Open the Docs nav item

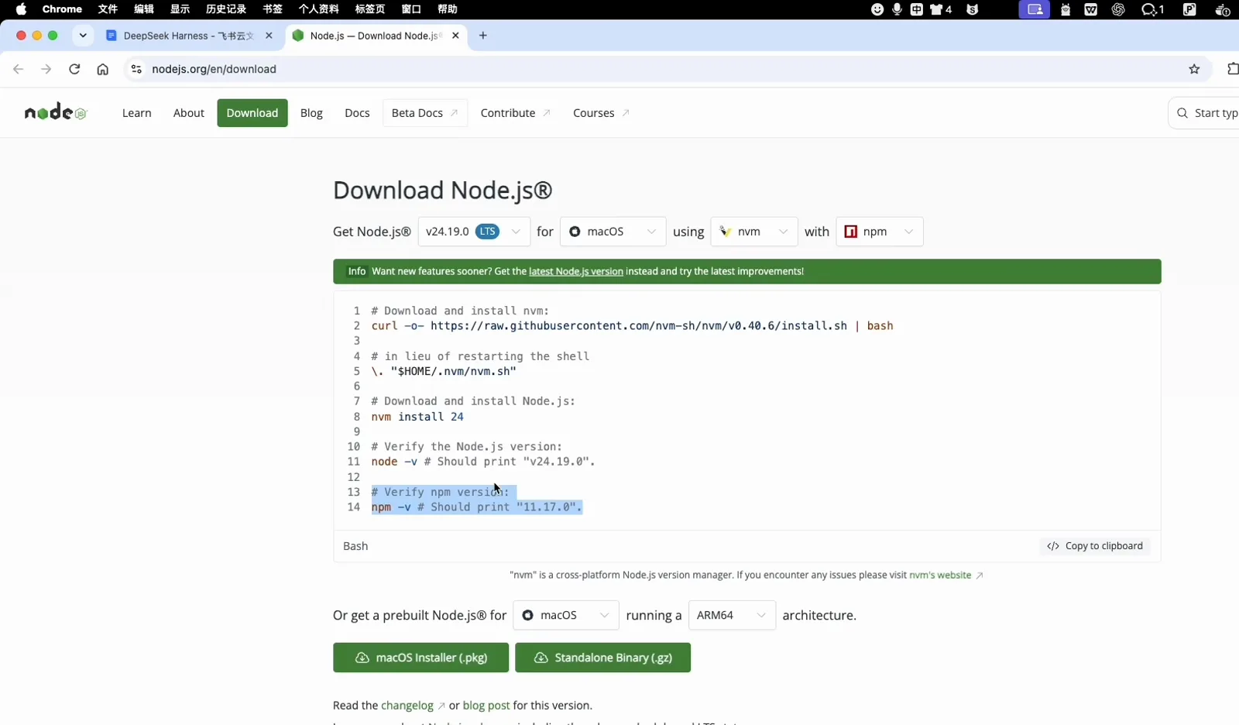[x=357, y=113]
